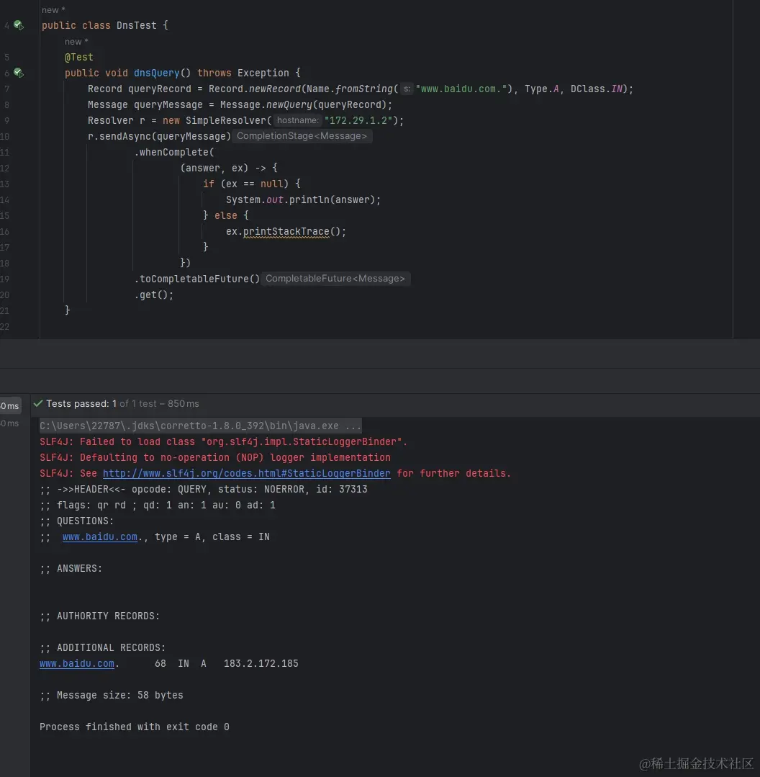760x777 pixels.
Task: Click line number 9 in the gutter
Action: coord(6,120)
